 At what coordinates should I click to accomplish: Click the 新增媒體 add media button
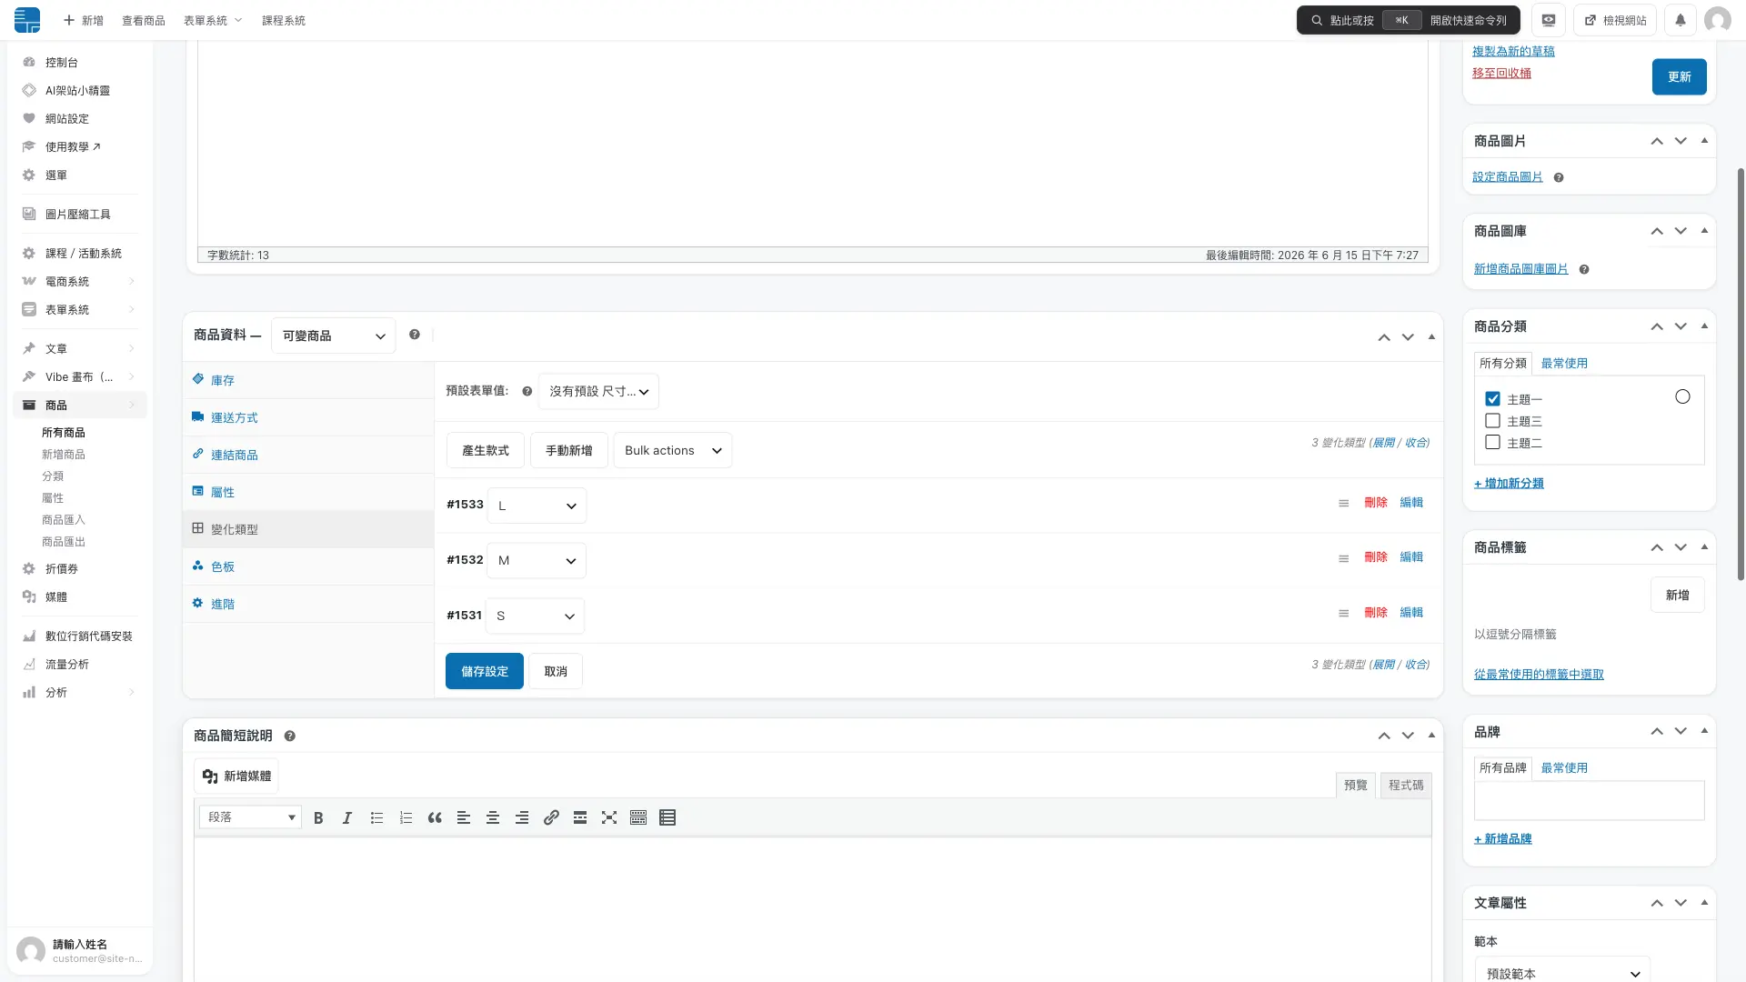(x=236, y=776)
